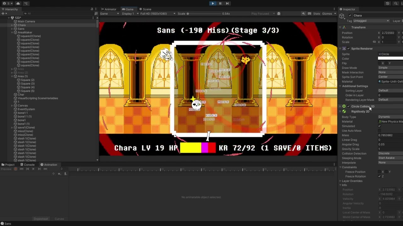Disable the Circle Collider 2D component checkbox
403x226 pixels.
point(348,106)
